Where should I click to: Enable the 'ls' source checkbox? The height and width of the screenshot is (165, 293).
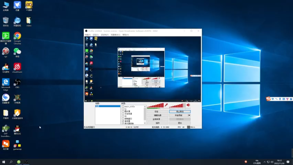click(123, 109)
